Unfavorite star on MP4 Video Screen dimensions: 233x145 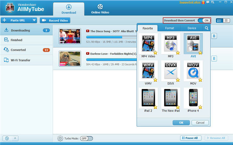coord(155,52)
